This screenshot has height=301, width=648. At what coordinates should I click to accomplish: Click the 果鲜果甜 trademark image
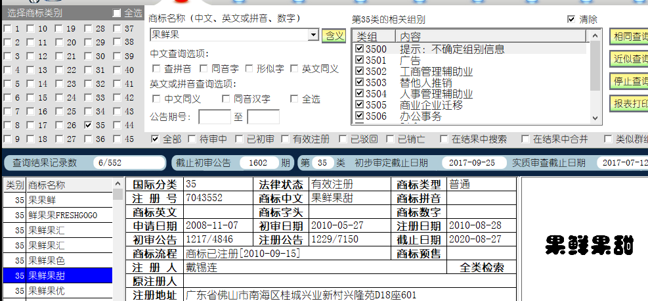point(589,244)
